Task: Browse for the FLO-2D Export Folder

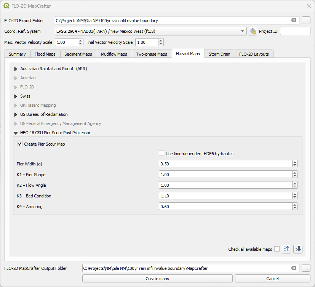Action: [306, 21]
